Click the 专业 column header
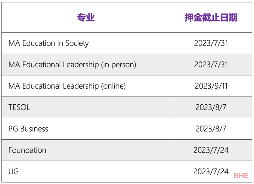The image size is (254, 184). click(x=86, y=17)
